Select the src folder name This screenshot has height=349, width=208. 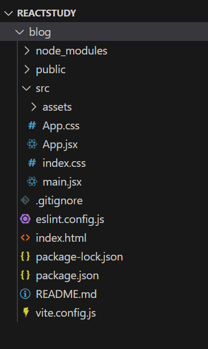[43, 89]
